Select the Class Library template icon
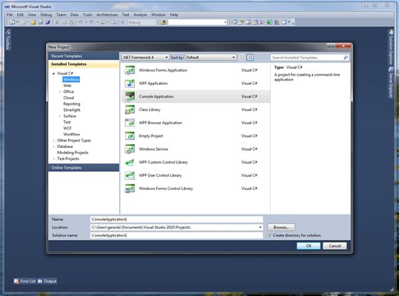Viewport: 399px width, 296px height. coord(130,110)
